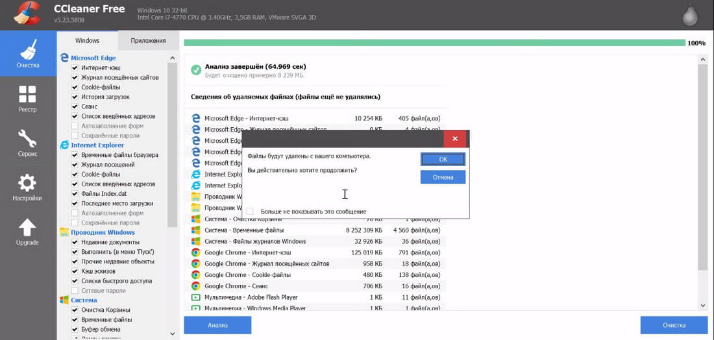
Task: Switch to the Приложения tab
Action: tap(148, 40)
